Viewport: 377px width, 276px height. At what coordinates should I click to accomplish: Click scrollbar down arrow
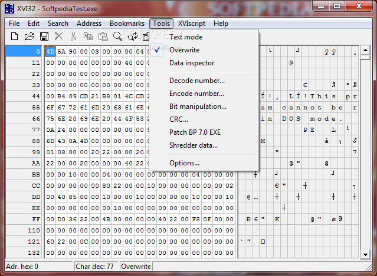(x=365, y=254)
